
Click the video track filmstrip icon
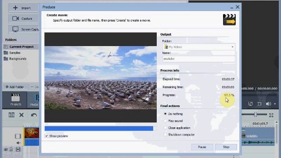click(18, 136)
